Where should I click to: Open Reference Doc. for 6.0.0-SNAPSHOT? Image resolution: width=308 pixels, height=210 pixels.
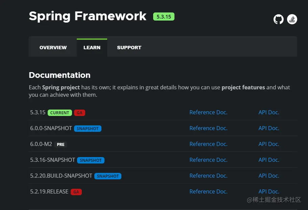coord(208,128)
